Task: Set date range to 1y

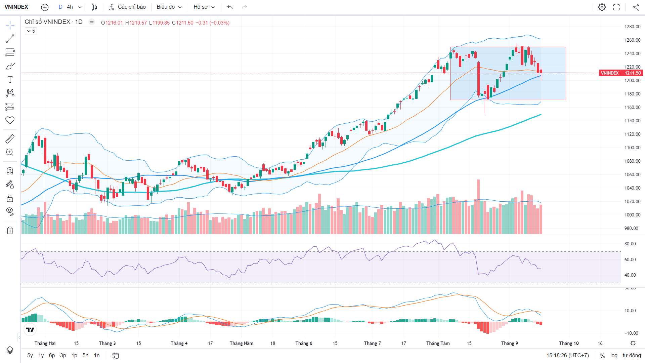Action: click(x=41, y=355)
